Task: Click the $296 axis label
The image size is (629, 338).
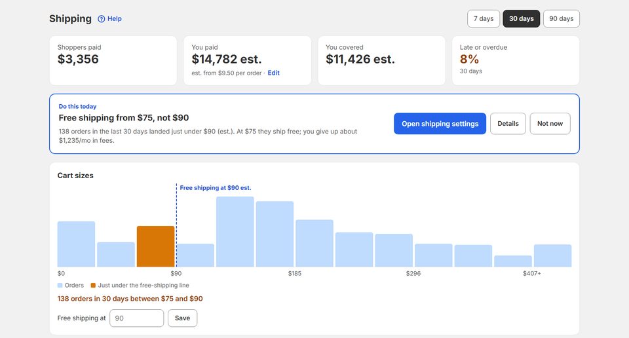Action: 413,273
